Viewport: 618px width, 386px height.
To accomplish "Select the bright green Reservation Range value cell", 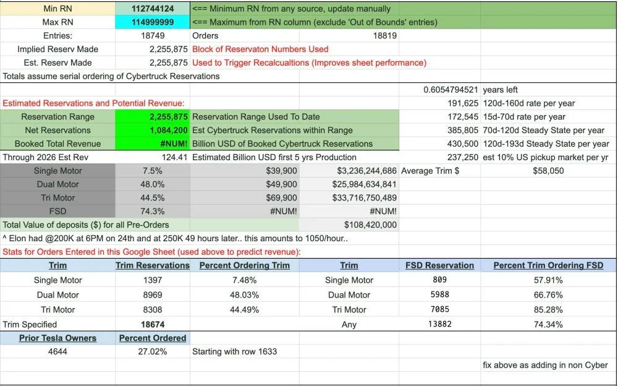I will click(x=153, y=117).
